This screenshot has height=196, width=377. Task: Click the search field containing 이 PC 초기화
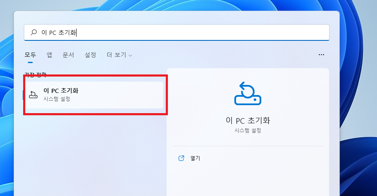coord(177,32)
